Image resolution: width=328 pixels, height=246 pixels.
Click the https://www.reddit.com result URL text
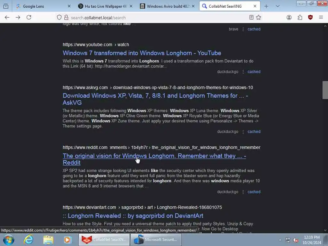coord(161,147)
